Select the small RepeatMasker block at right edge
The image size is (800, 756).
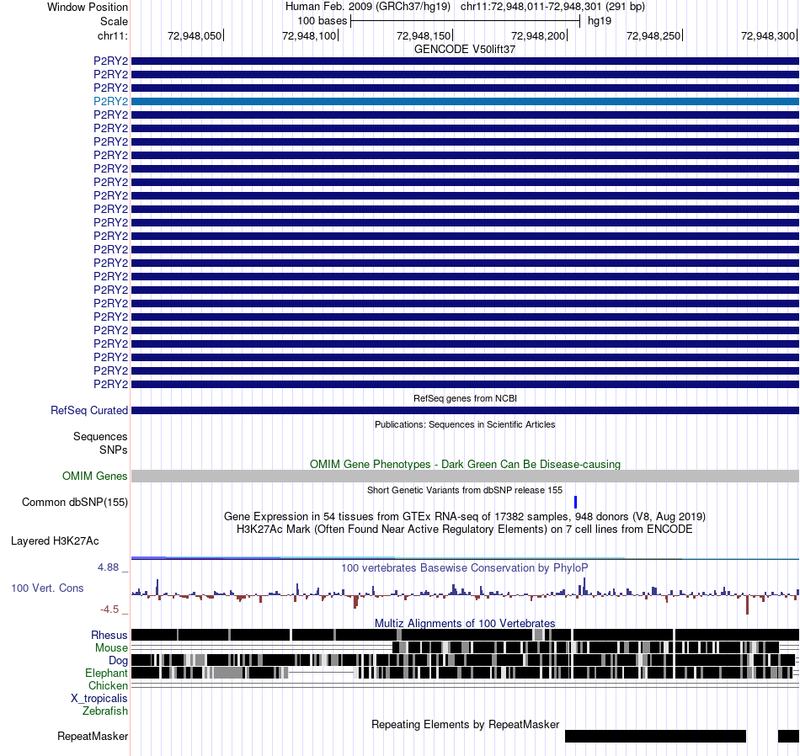[x=788, y=736]
